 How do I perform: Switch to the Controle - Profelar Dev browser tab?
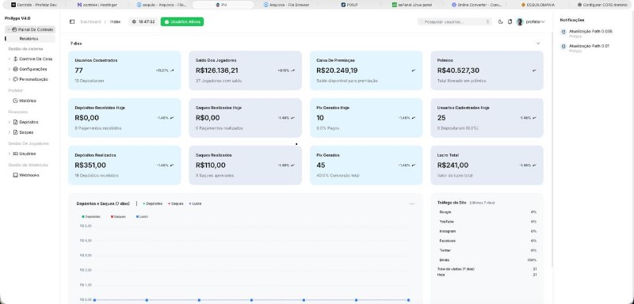(x=34, y=5)
